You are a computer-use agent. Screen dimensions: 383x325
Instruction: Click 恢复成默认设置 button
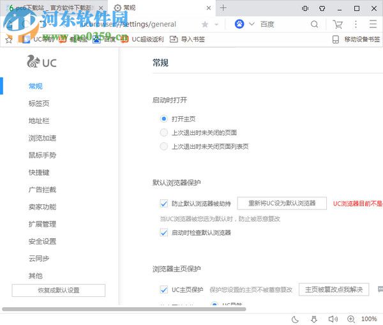pyautogui.click(x=59, y=291)
